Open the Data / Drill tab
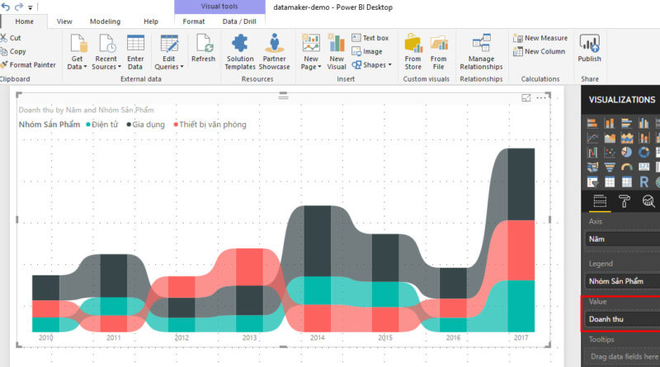The image size is (660, 367). 239,21
